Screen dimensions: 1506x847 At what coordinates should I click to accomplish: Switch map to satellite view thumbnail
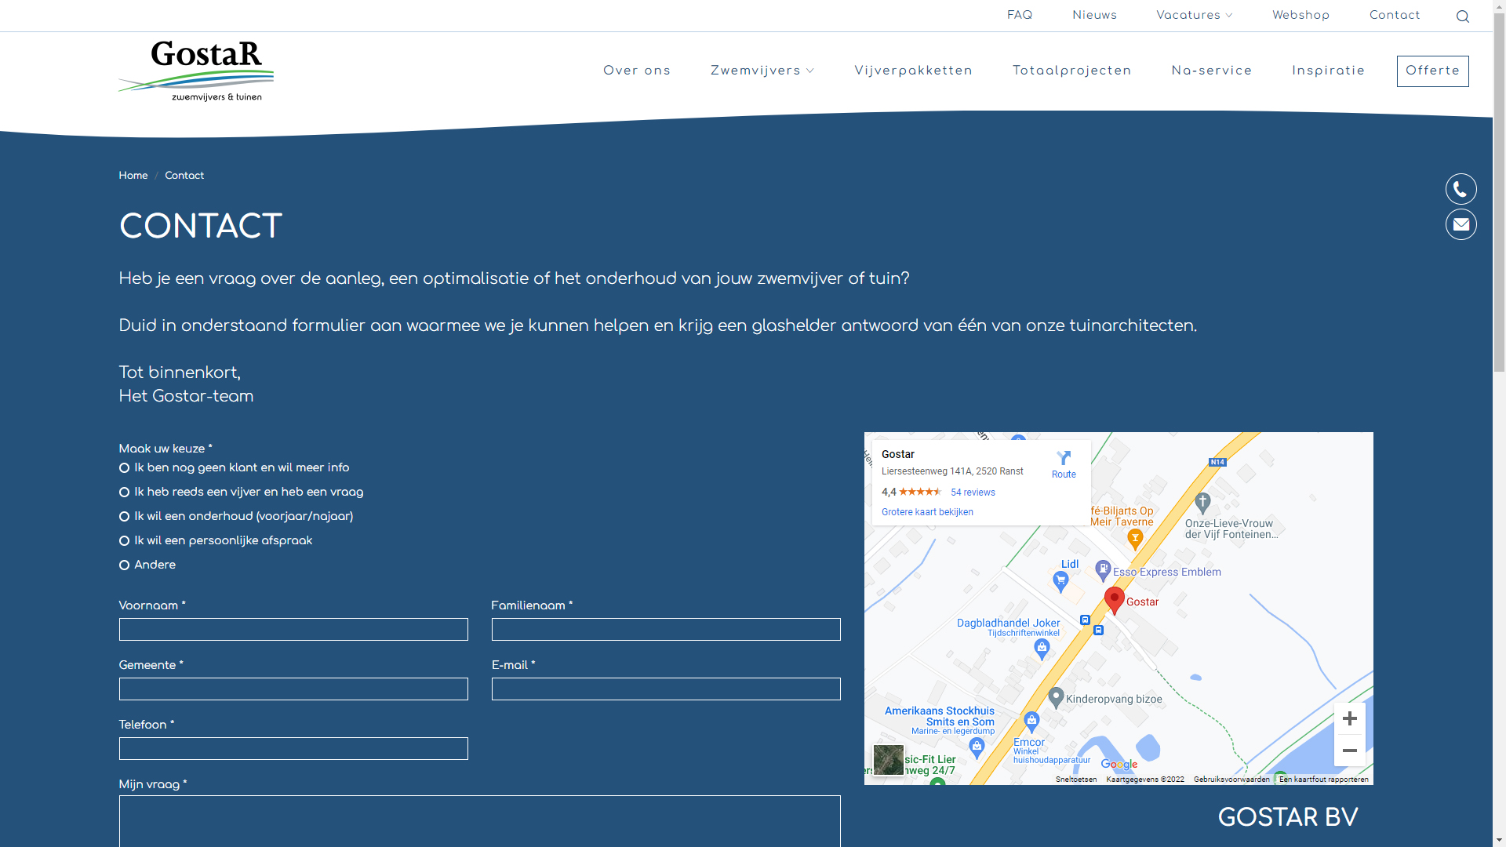888,759
